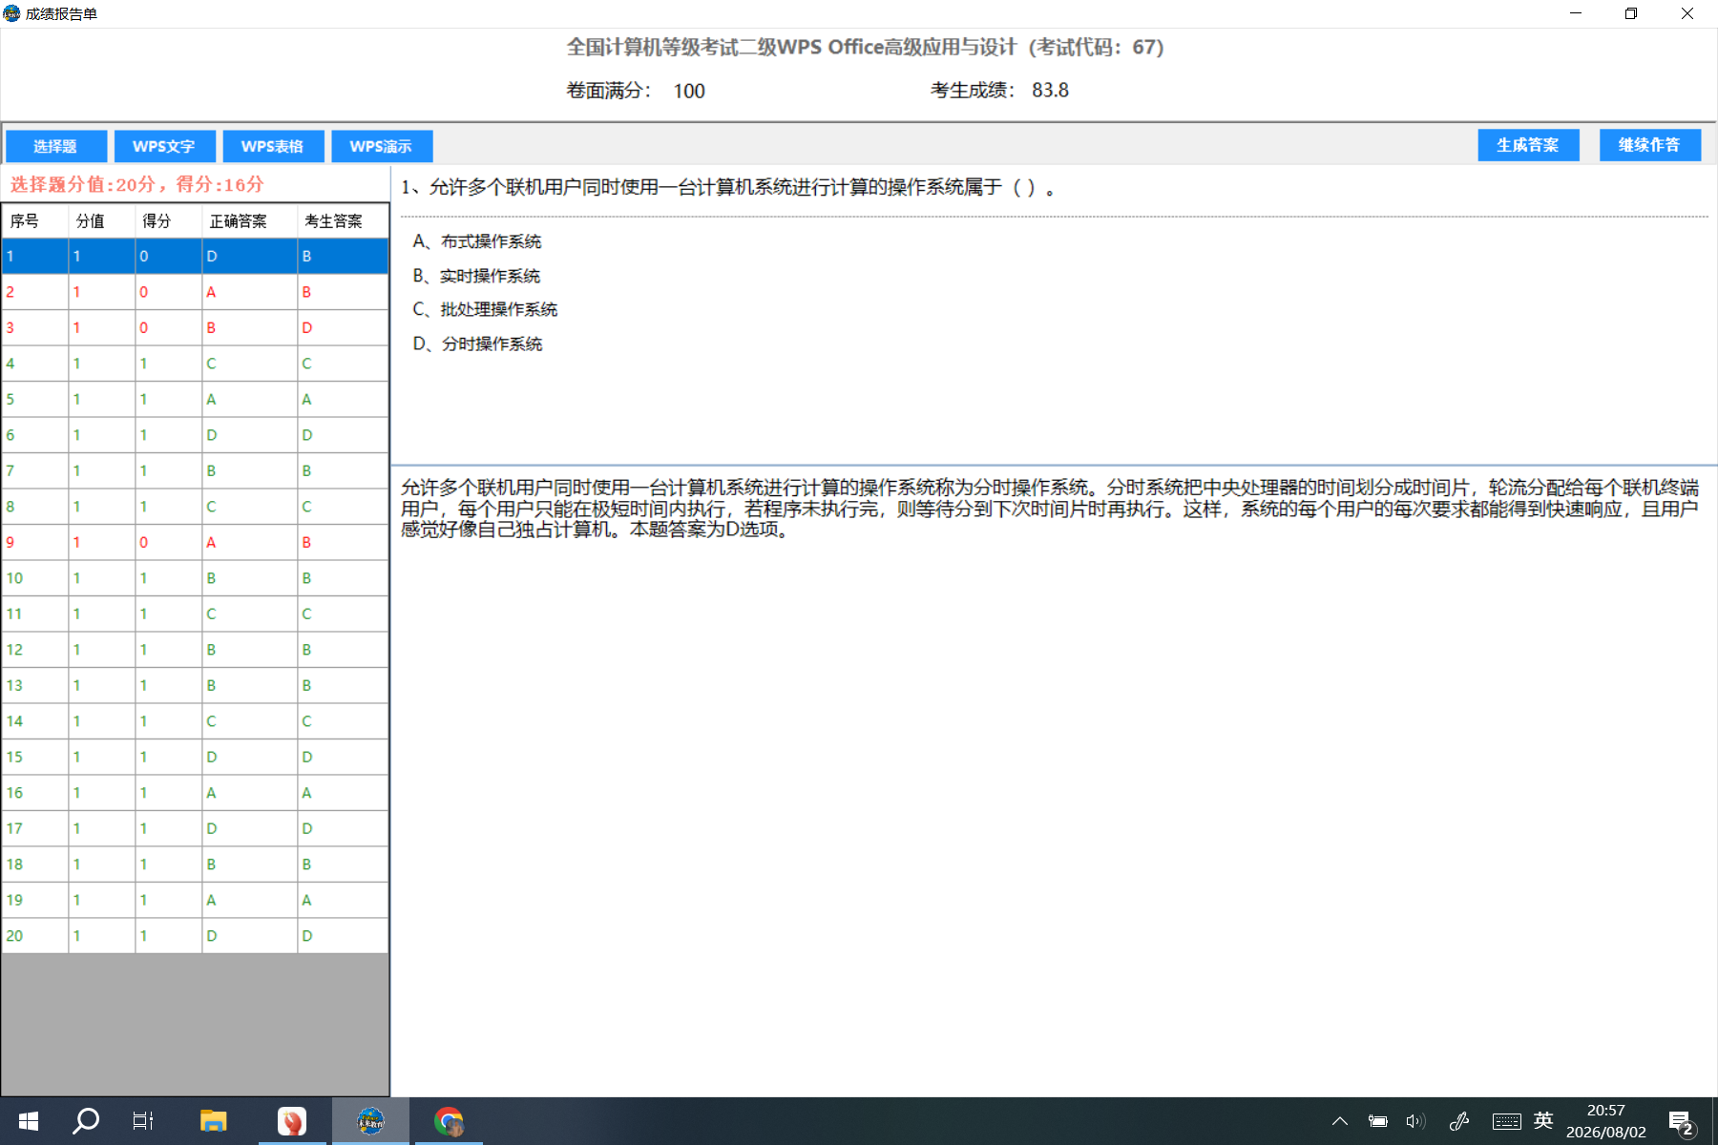The width and height of the screenshot is (1718, 1145).
Task: Switch to the exam software taskbar icon
Action: click(370, 1121)
